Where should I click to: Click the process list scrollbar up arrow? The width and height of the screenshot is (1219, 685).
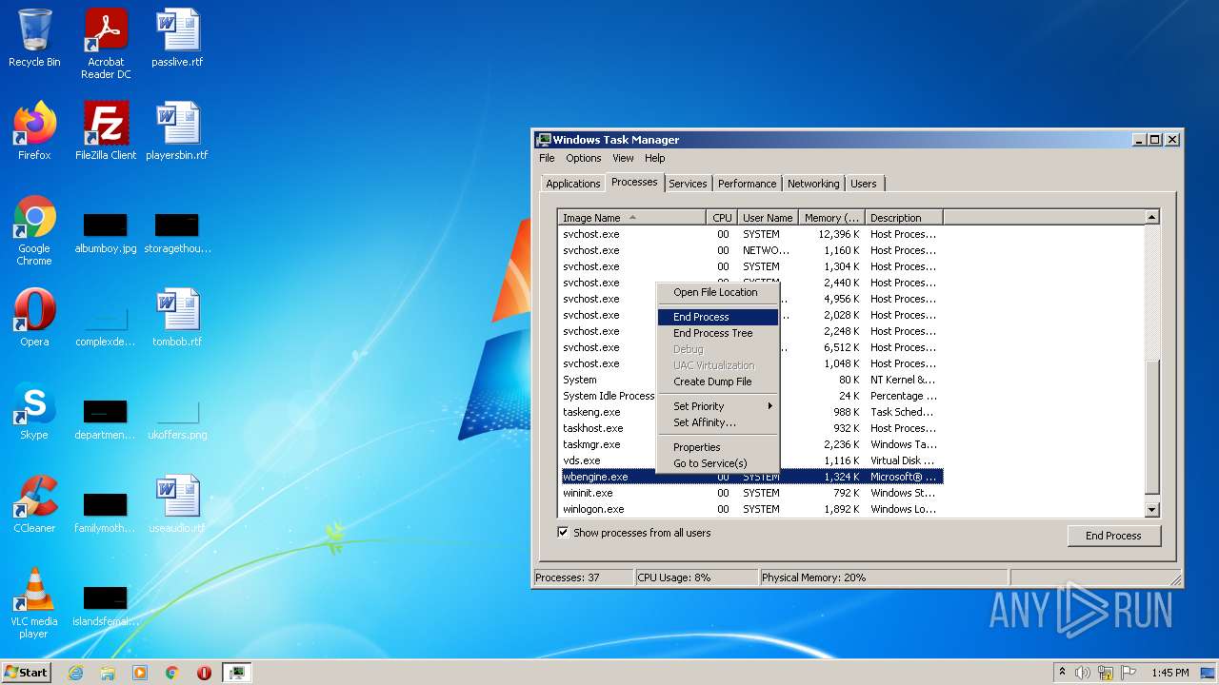tap(1151, 218)
